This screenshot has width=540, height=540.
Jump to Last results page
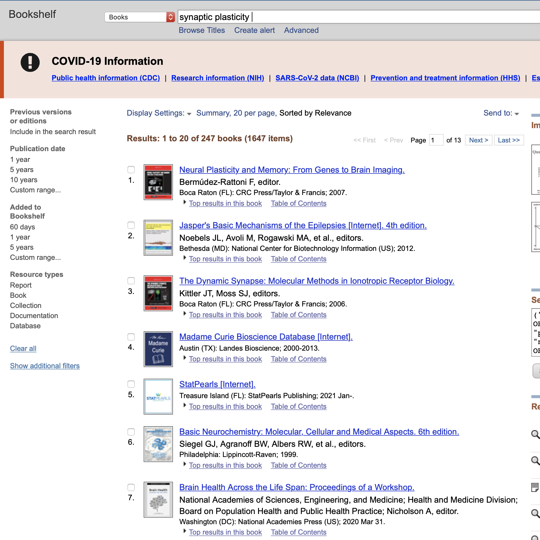point(509,140)
